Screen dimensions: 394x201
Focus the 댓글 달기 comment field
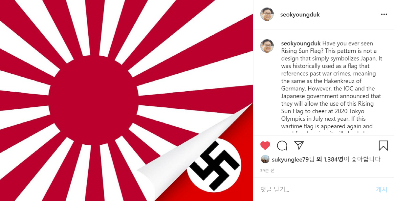[315, 190]
